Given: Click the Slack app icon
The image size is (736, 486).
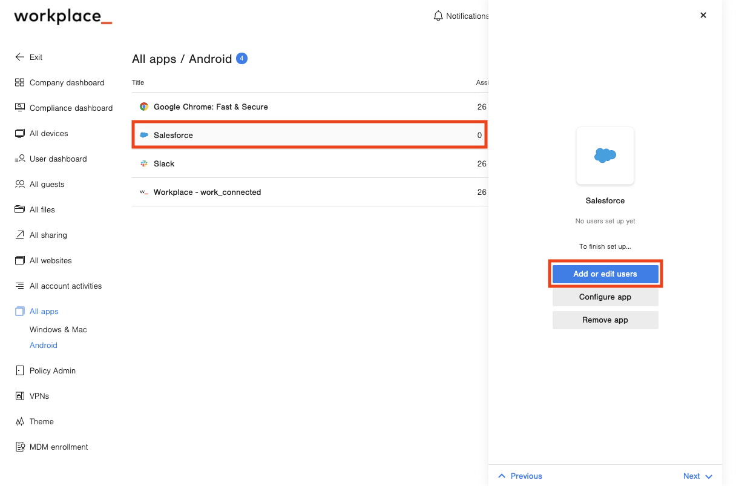Looking at the screenshot, I should point(144,163).
